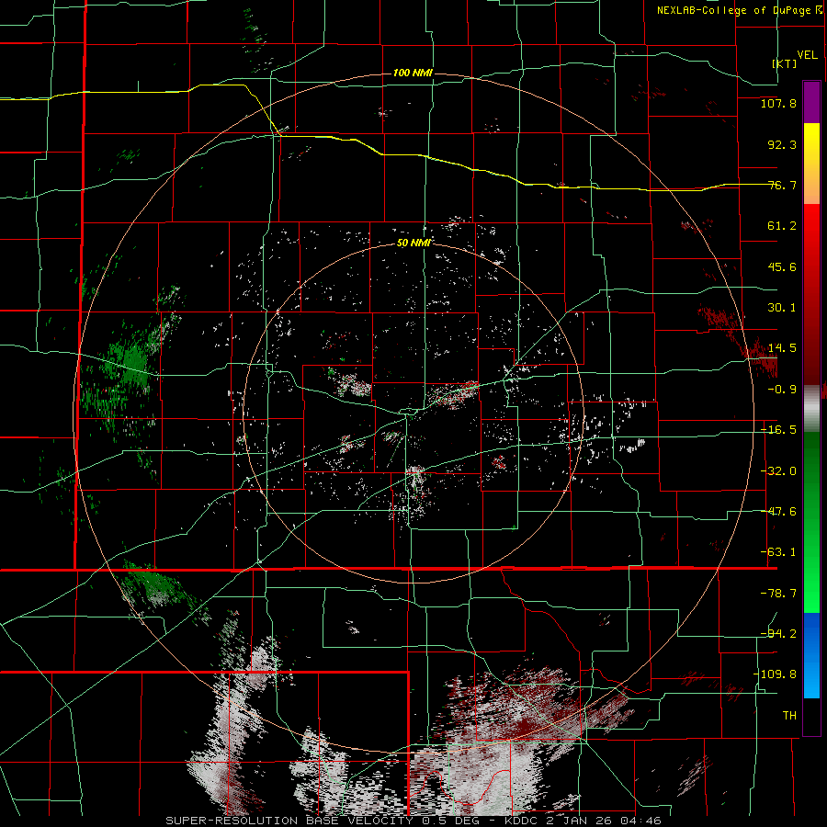
Task: Click the purple segment of the velocity color bar
Action: point(811,102)
